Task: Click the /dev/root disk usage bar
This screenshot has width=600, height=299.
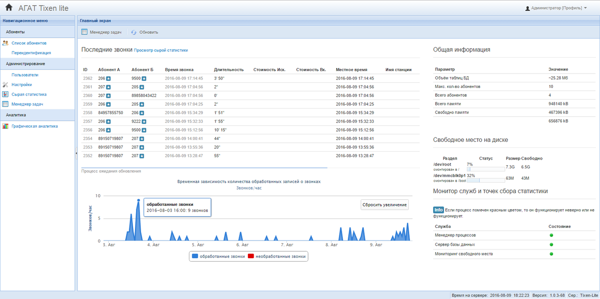Action: (x=485, y=169)
